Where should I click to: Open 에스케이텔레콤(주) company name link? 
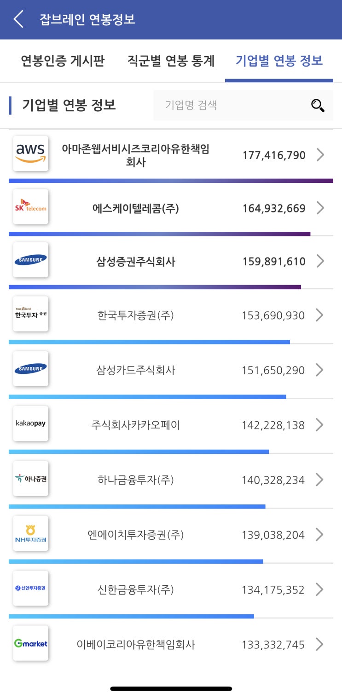click(135, 209)
